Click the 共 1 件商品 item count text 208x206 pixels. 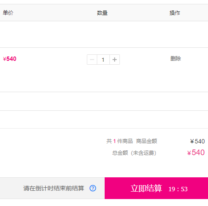[119, 141]
